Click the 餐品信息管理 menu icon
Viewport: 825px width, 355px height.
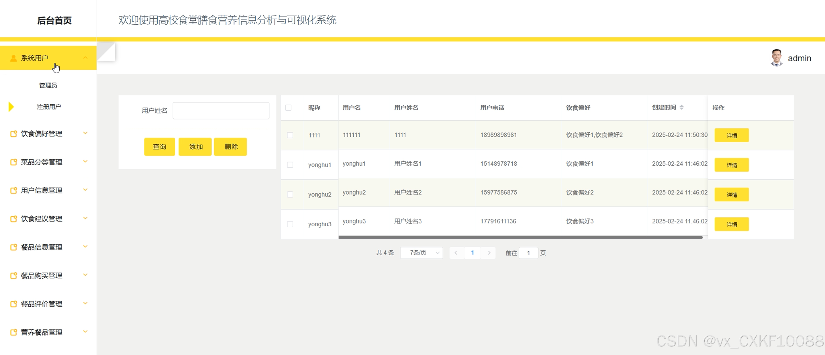[x=13, y=247]
